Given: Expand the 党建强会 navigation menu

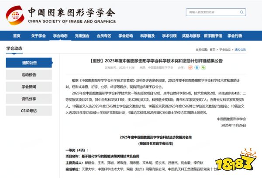Looking at the screenshot, I should coord(82,36).
